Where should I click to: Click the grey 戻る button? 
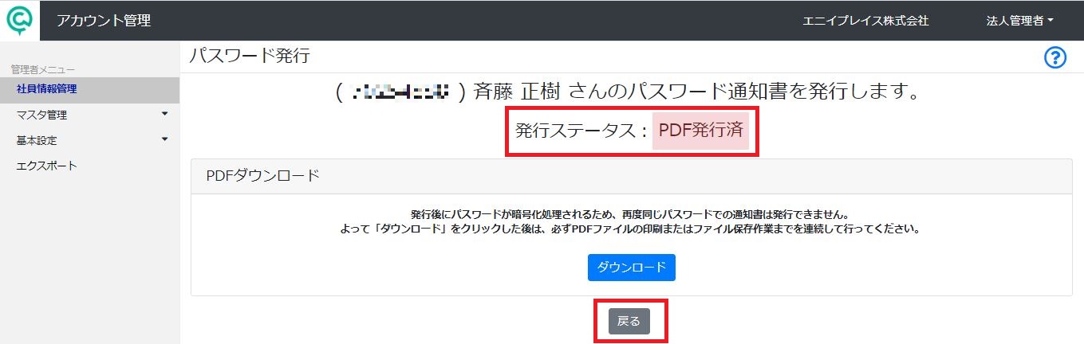(629, 321)
